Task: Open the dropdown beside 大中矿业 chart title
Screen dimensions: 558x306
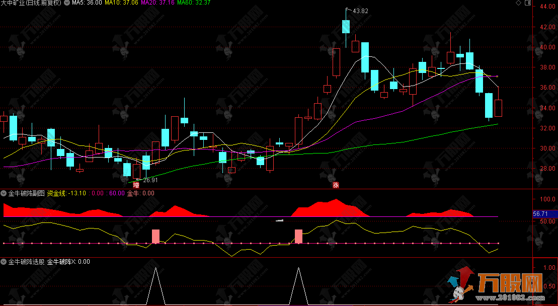Action: pos(67,3)
